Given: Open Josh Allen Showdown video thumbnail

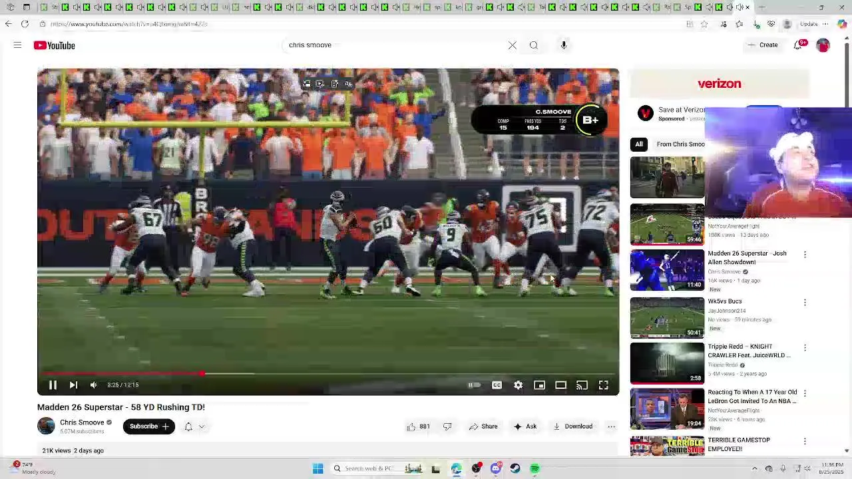Looking at the screenshot, I should (x=667, y=269).
